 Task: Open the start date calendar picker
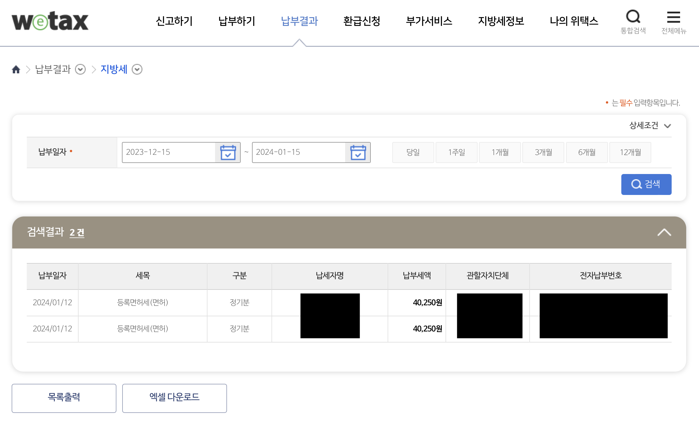pos(228,152)
